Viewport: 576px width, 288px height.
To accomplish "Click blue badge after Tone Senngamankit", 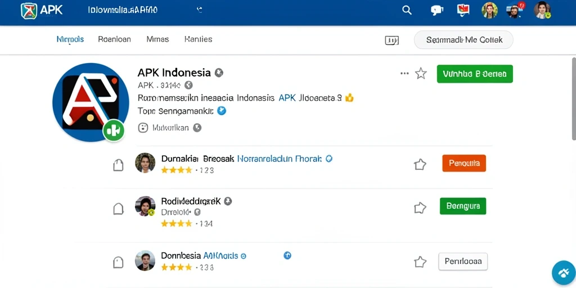I will pos(222,111).
